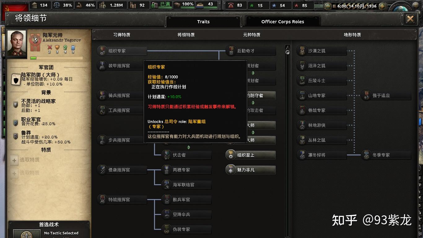Select the 沙漠之狐 terrain trait
The width and height of the screenshot is (423, 238).
tap(321, 51)
